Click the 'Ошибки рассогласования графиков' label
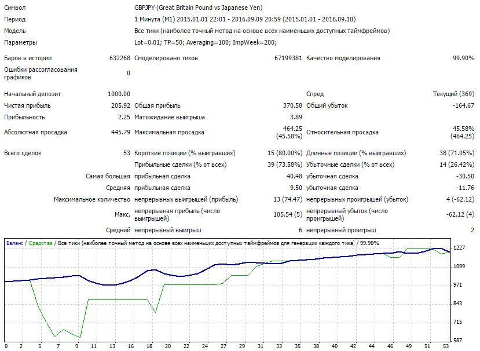Screen dimensions: 480x351 pyautogui.click(x=41, y=74)
